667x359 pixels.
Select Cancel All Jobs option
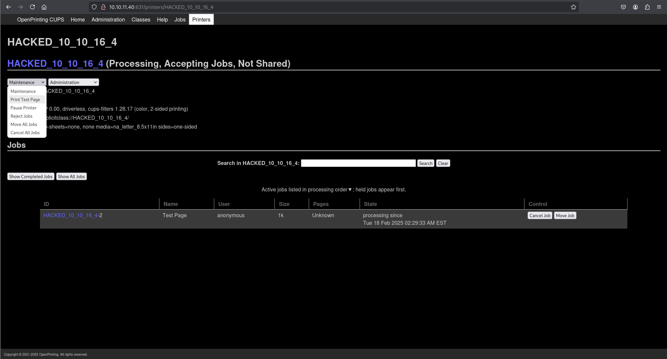click(x=25, y=133)
